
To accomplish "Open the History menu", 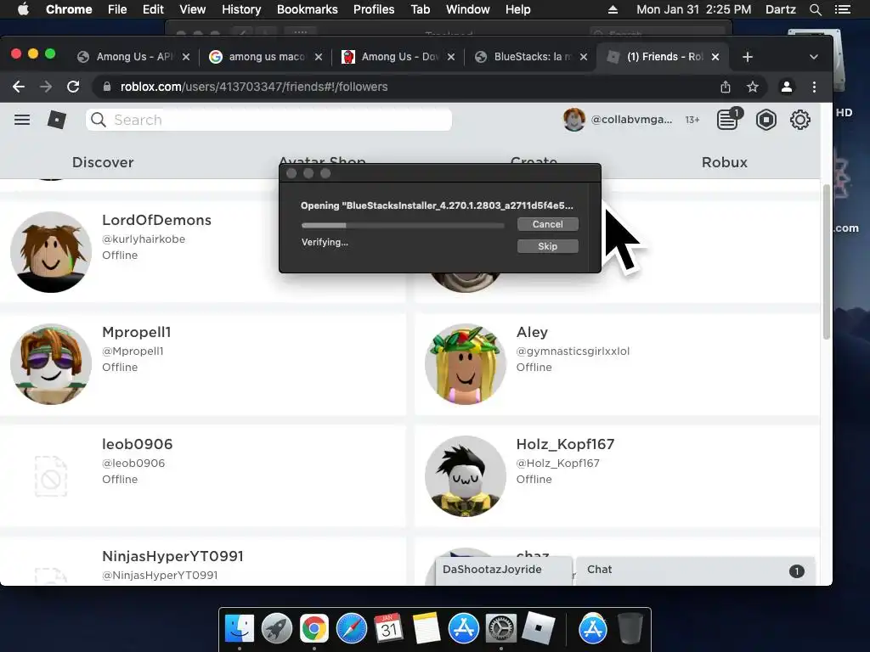I will coord(241,9).
